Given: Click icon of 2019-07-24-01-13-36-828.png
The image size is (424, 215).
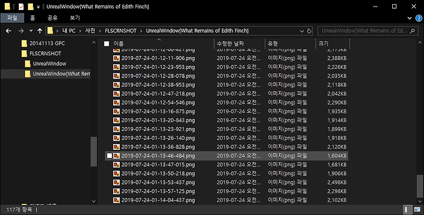Looking at the screenshot, I should pos(116,147).
